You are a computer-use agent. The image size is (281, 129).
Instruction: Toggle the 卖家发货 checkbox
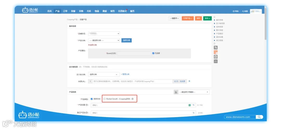tap(92, 99)
